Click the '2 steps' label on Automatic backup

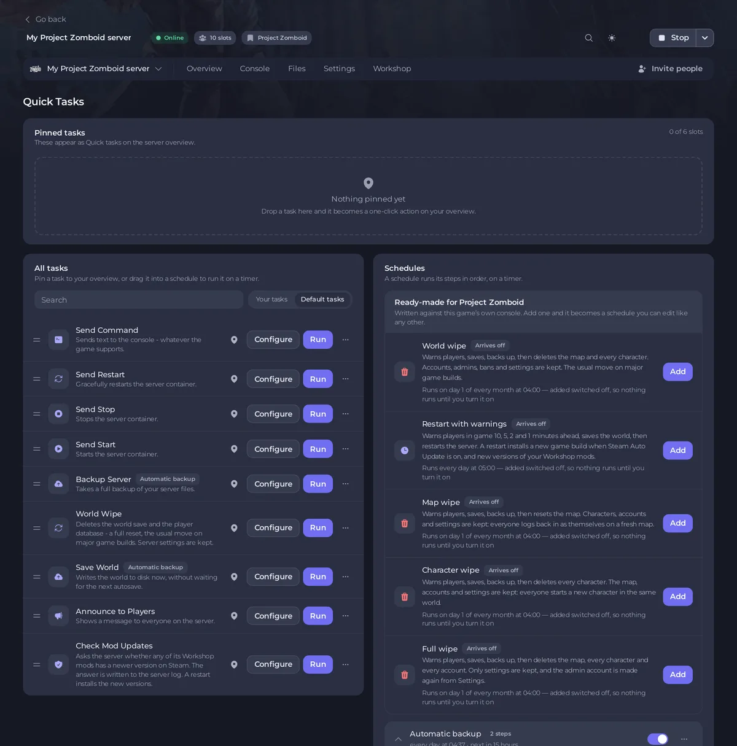(501, 734)
